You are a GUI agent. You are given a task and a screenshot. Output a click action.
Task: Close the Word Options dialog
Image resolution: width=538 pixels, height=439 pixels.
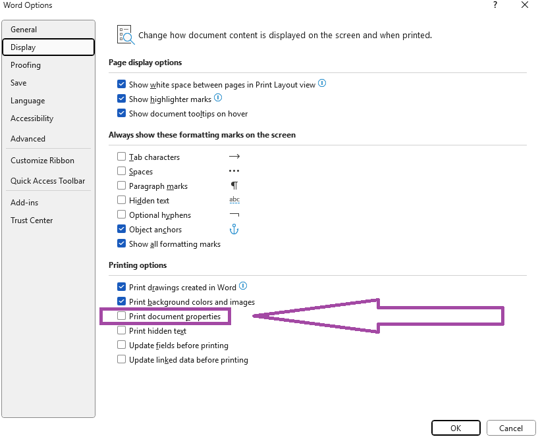(525, 5)
